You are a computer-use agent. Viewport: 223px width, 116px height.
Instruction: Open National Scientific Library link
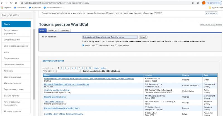click(x=55, y=97)
